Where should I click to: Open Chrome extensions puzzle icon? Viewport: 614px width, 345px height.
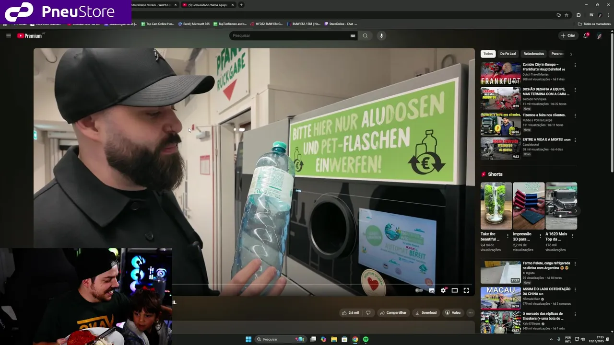(x=579, y=15)
